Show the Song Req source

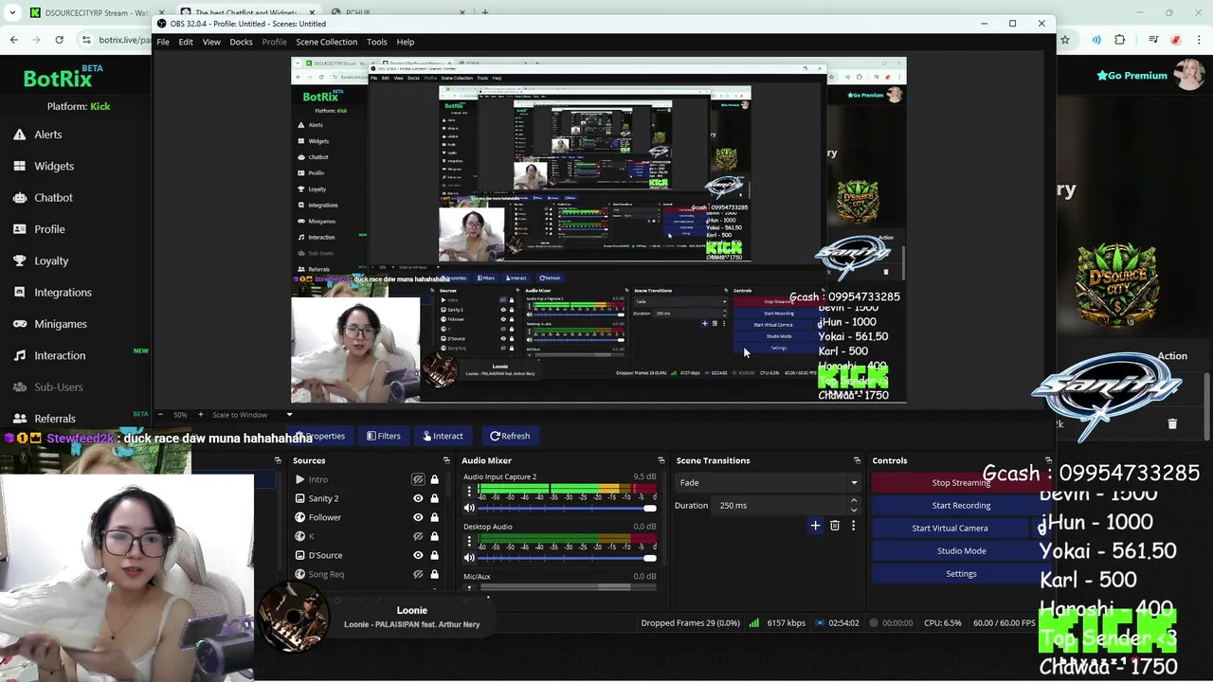[418, 574]
